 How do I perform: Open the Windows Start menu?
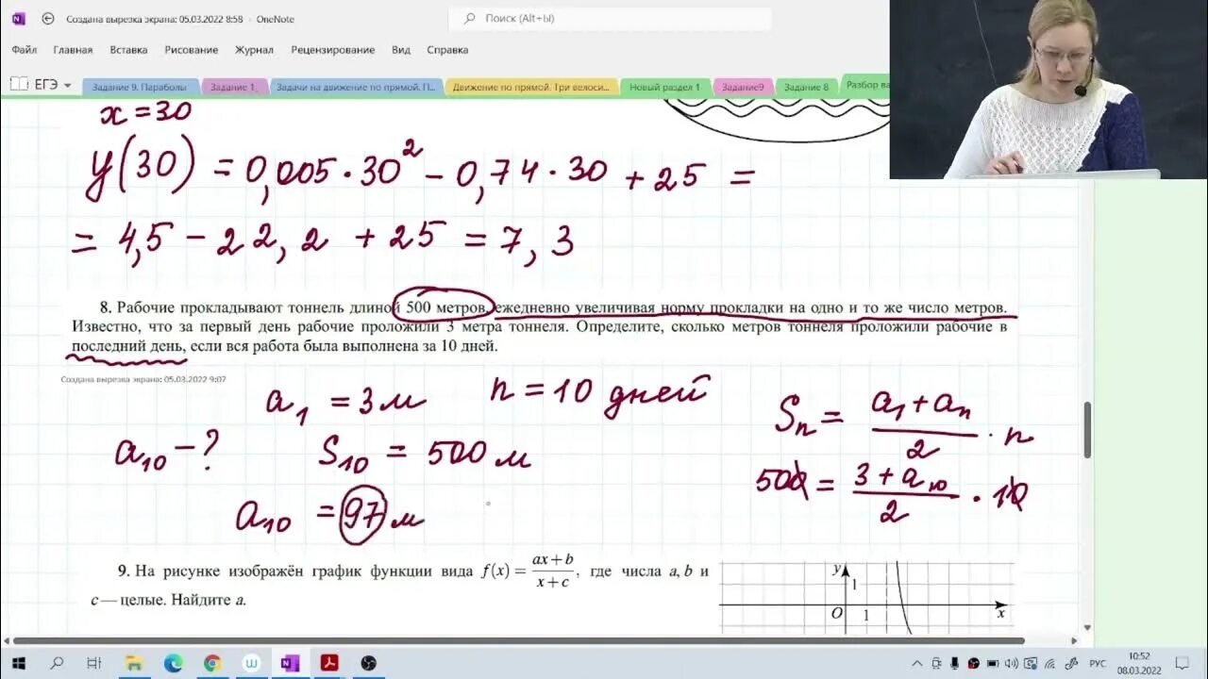(x=20, y=663)
